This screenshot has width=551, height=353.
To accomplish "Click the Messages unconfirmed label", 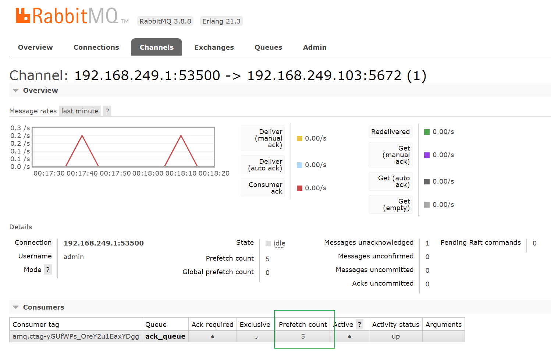I will pos(376,256).
